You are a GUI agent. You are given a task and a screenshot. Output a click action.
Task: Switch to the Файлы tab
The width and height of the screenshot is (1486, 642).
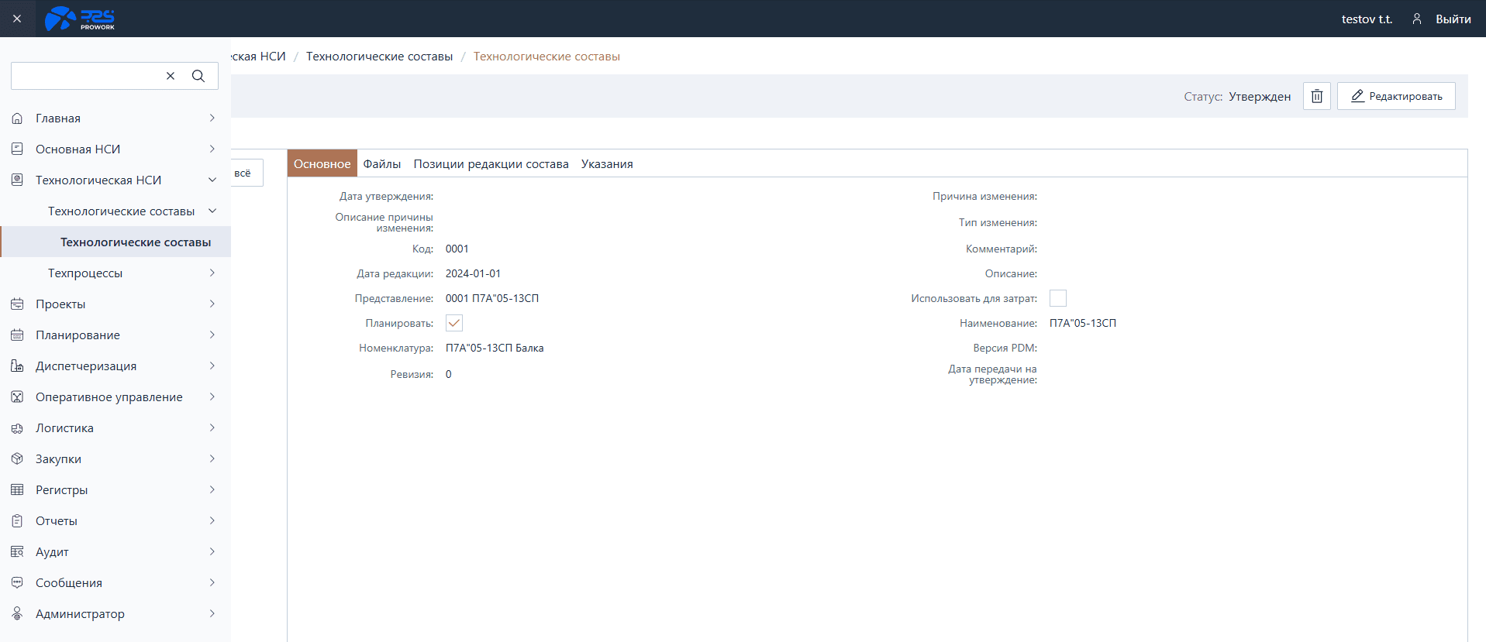(x=381, y=163)
